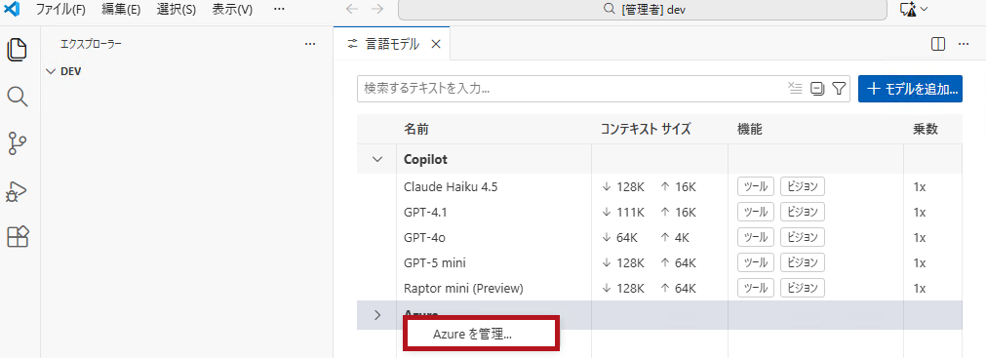Viewport: 986px width, 358px height.
Task: Collapse the Copilot model group
Action: [x=377, y=159]
